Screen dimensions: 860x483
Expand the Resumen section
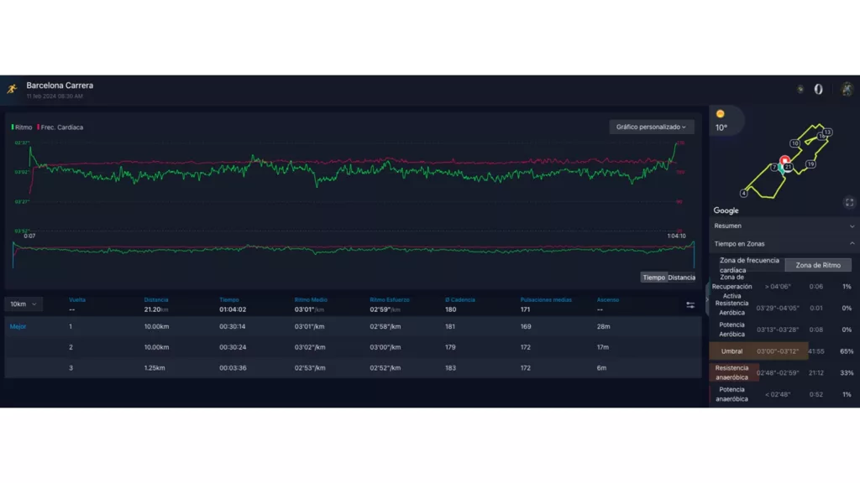(x=784, y=226)
